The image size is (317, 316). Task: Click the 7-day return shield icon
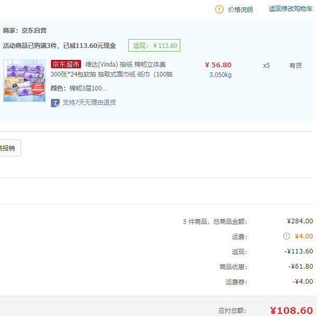pyautogui.click(x=55, y=103)
